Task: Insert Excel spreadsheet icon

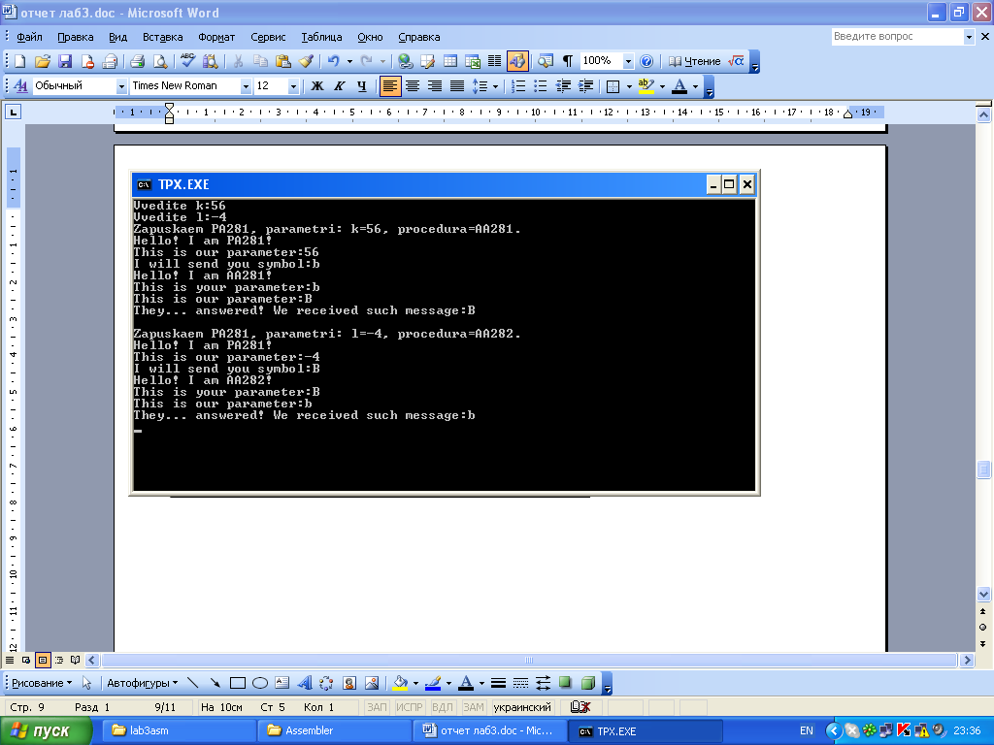Action: [473, 61]
